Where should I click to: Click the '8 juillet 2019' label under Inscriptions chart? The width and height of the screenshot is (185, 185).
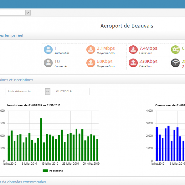(x=29, y=164)
